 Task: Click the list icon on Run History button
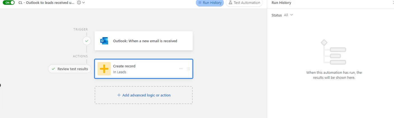tap(200, 3)
